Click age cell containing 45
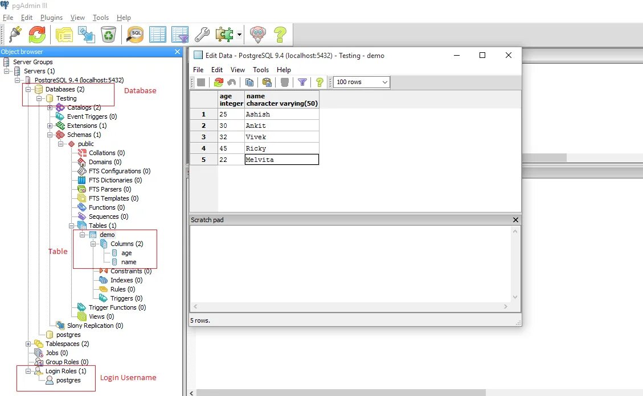Screen dimensions: 643x396 coord(231,148)
